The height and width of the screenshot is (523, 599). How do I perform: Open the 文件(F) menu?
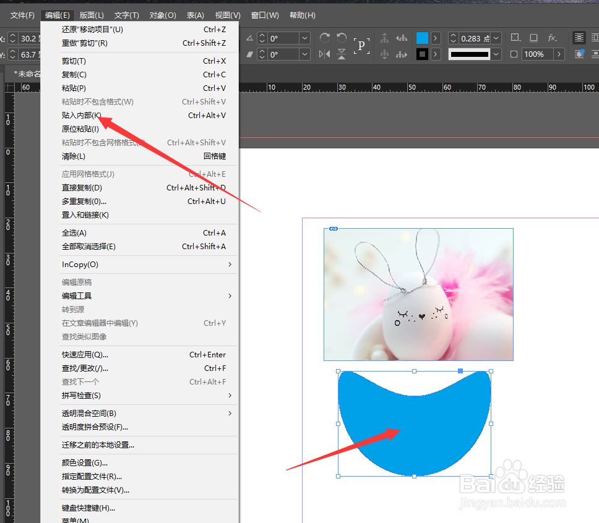(22, 15)
